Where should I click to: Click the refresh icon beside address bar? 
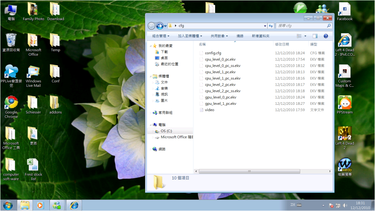(x=271, y=26)
